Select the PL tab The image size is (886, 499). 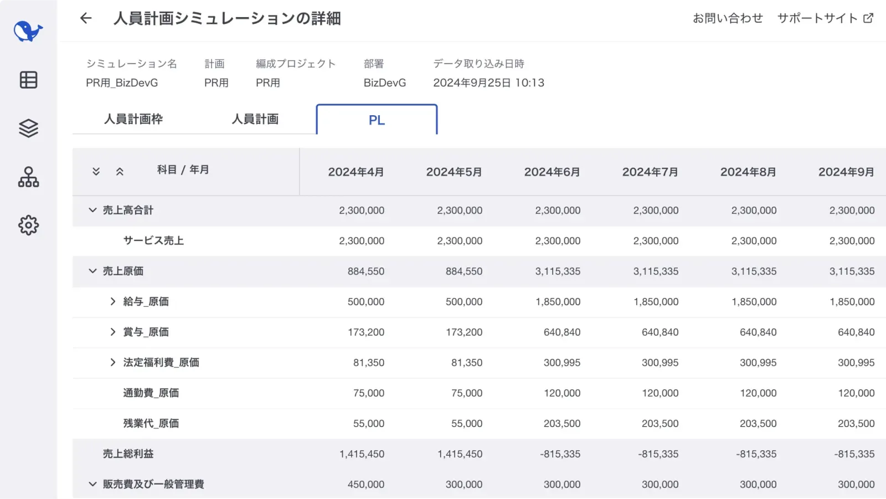pos(377,120)
